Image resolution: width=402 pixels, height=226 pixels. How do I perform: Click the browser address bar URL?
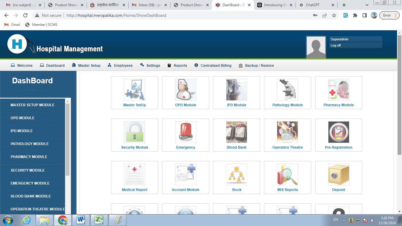click(x=116, y=15)
